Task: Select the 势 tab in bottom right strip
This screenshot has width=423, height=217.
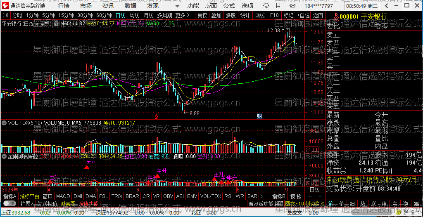Action: [363, 203]
